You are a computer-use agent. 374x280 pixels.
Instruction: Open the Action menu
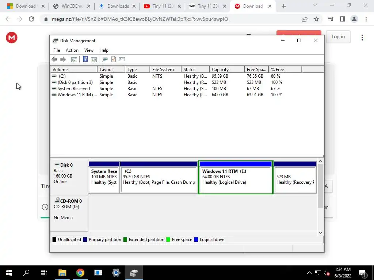pyautogui.click(x=72, y=50)
